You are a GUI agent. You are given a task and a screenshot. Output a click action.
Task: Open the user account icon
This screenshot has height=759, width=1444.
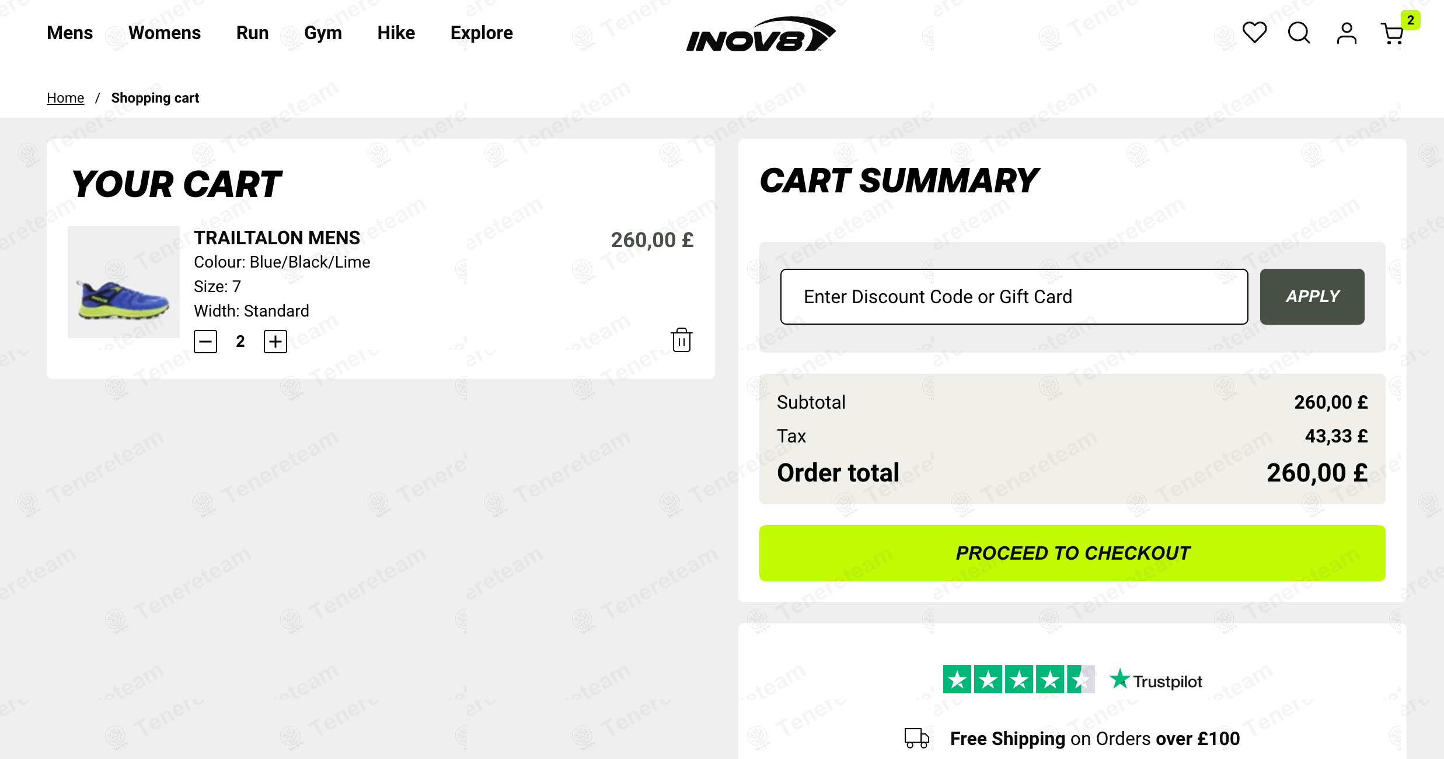coord(1347,33)
